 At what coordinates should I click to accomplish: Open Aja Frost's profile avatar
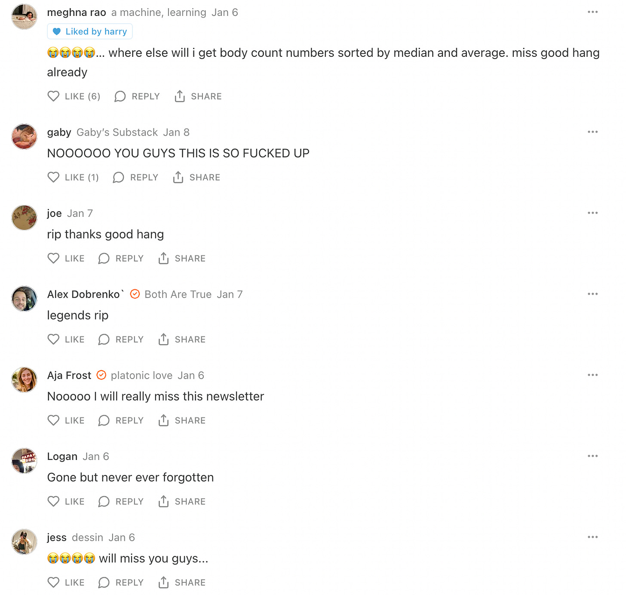24,379
